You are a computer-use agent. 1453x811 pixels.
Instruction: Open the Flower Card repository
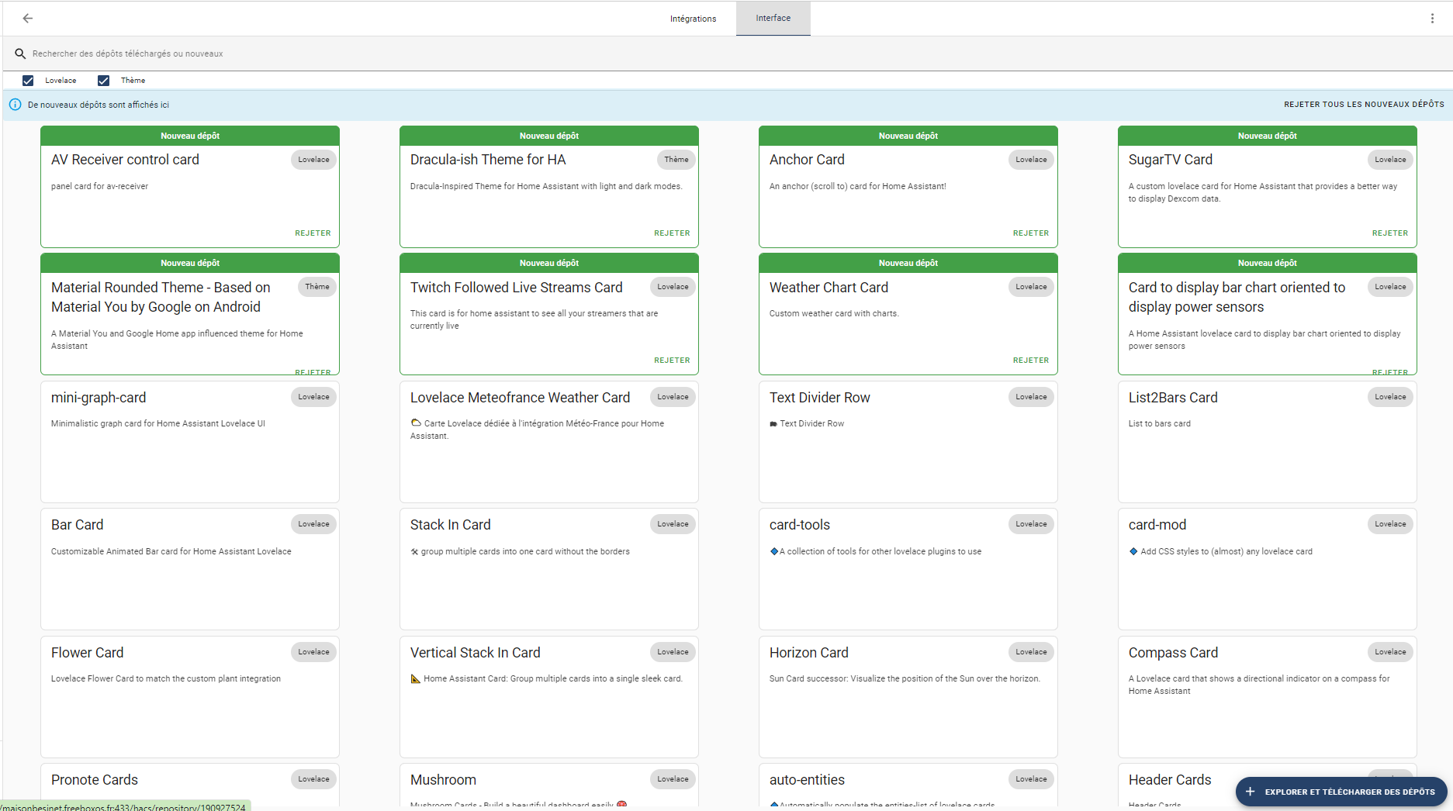click(x=190, y=697)
